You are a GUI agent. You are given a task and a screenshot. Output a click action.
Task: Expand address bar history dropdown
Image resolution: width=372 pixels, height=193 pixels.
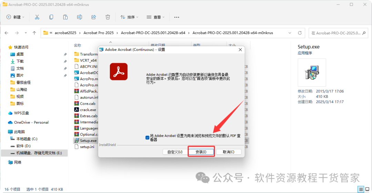pyautogui.click(x=290, y=33)
